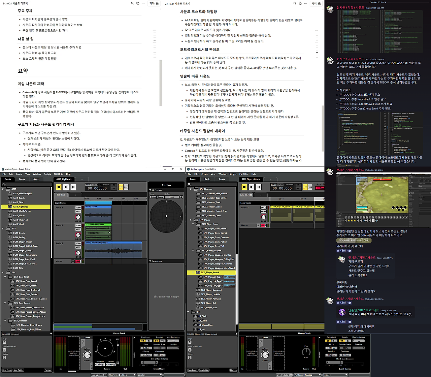
Task: Collapse the SFX_Boss_Final folder
Action: click(5, 277)
